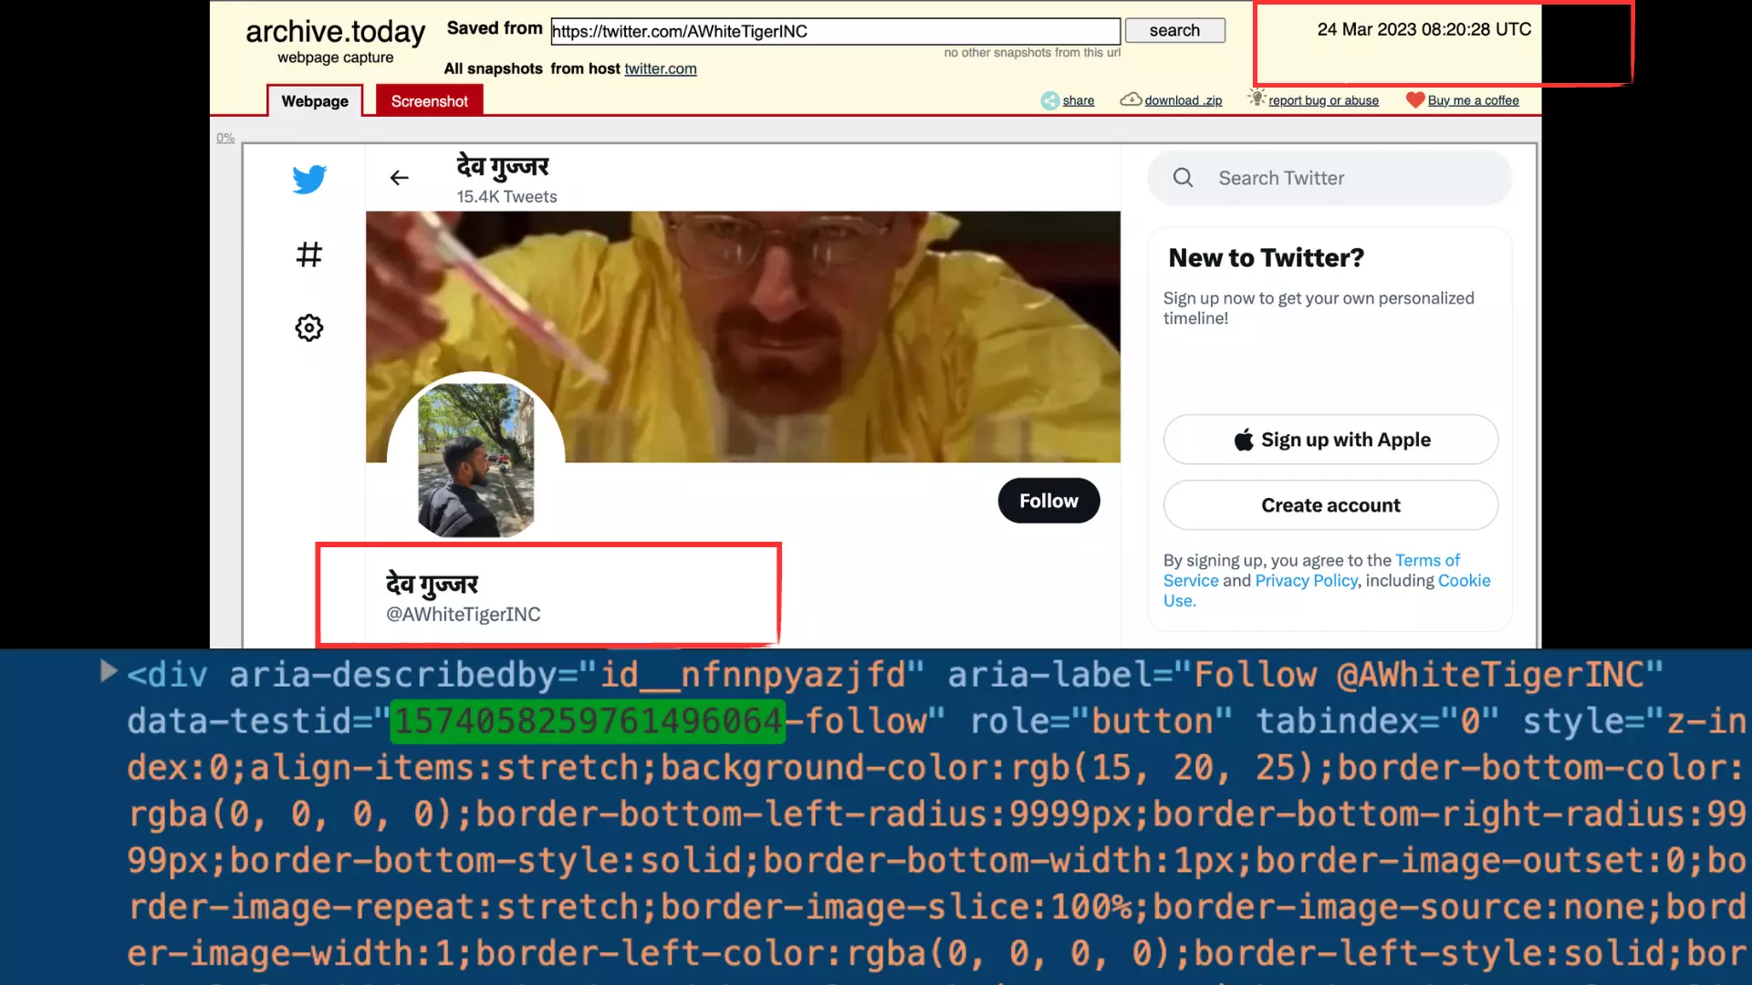The width and height of the screenshot is (1752, 985).
Task: Click the 'no other snapshots from this url' text
Action: coord(1032,53)
